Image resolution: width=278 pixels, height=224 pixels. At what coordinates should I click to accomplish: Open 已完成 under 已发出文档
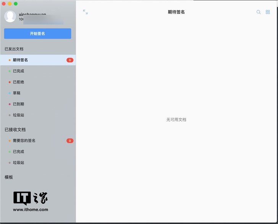click(18, 71)
